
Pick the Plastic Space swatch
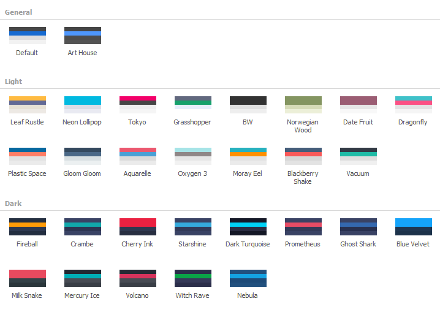pyautogui.click(x=27, y=156)
